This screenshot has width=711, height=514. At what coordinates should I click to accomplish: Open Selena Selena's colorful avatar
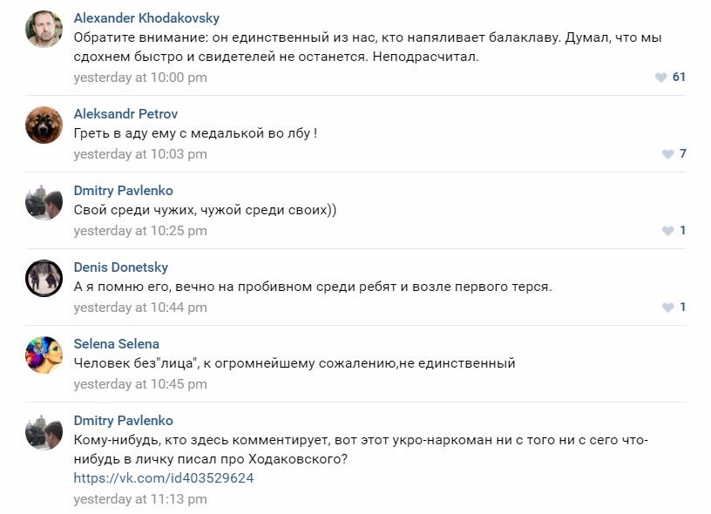44,355
